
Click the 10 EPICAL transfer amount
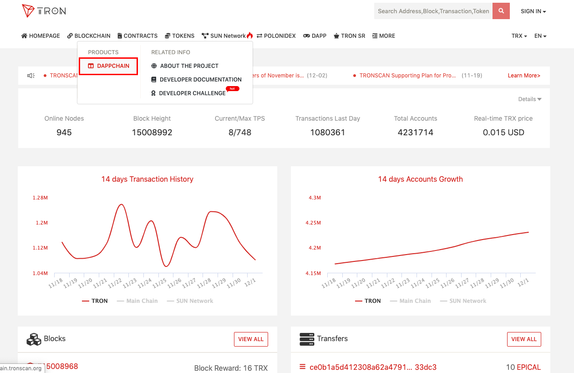523,367
